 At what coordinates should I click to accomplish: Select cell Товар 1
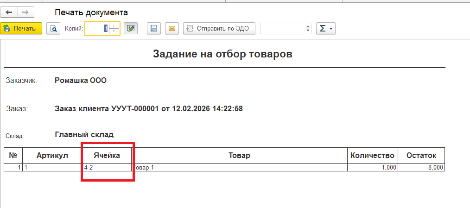click(239, 168)
